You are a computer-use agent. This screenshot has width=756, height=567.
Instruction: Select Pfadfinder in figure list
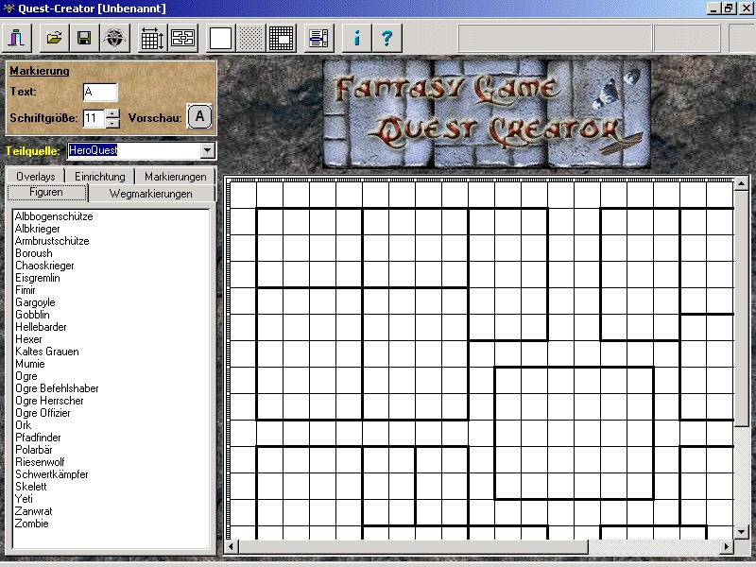[38, 438]
